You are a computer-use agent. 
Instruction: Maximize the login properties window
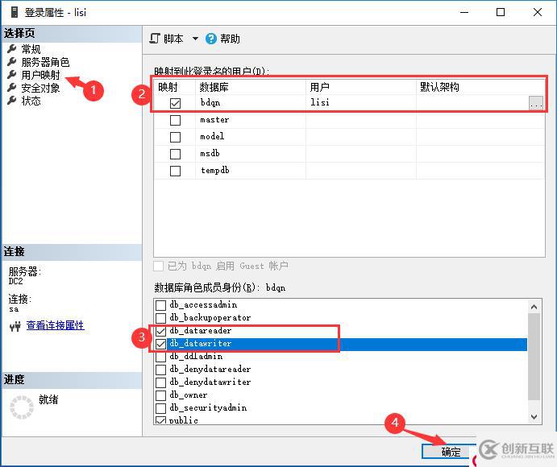tap(501, 12)
